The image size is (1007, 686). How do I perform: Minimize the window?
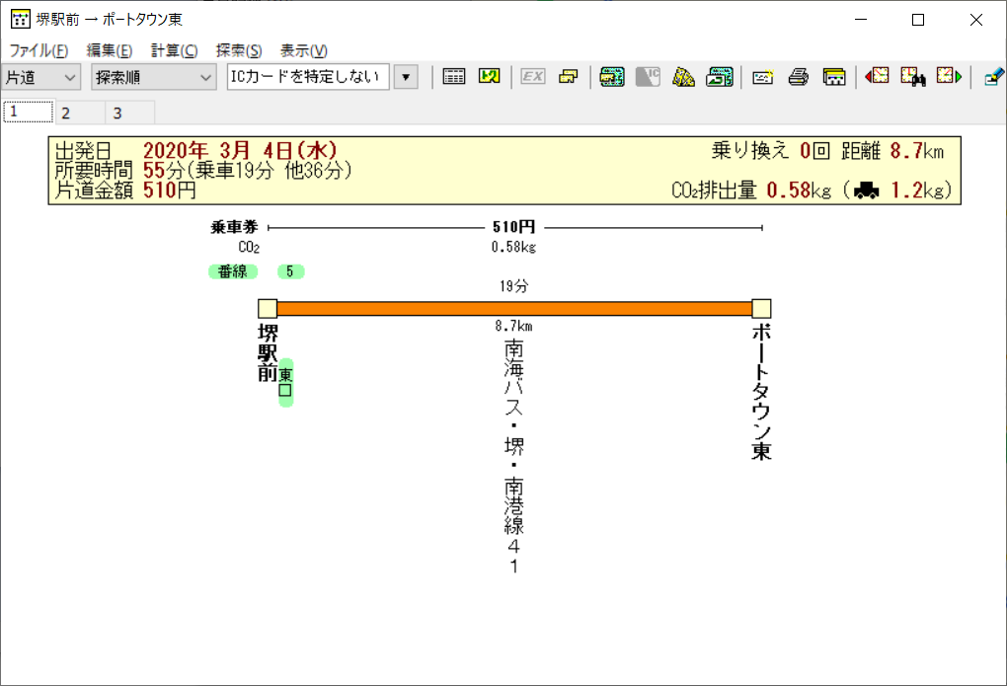click(x=861, y=20)
